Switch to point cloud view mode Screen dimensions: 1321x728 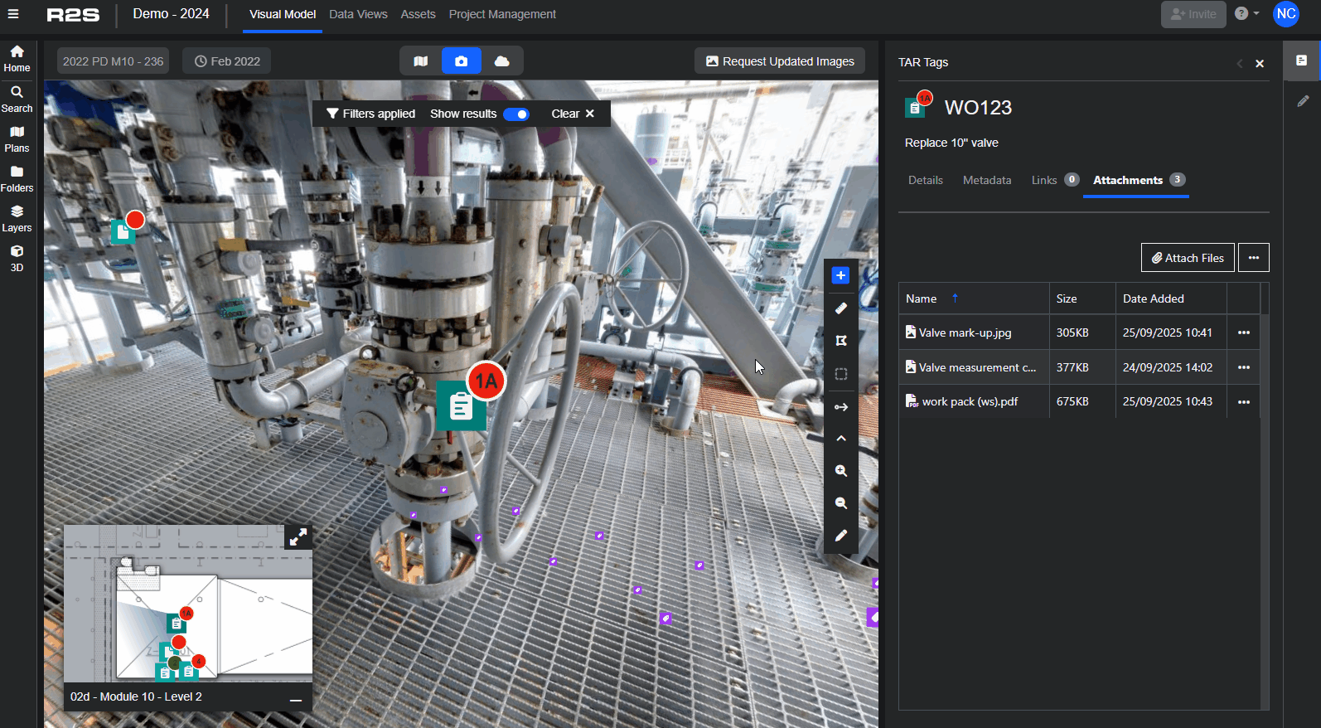[501, 61]
